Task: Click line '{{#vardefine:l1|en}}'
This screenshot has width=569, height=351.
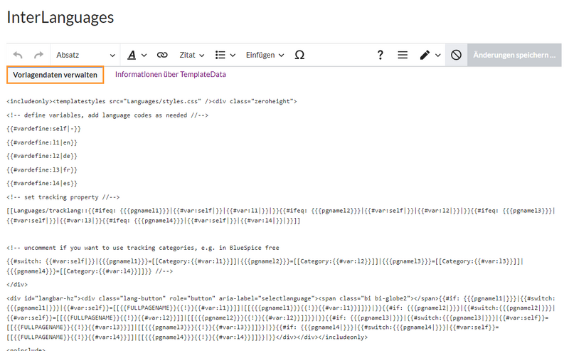Action: [42, 142]
